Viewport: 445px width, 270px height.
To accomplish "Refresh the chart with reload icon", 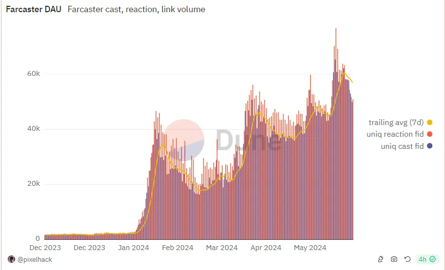I will tap(407, 259).
